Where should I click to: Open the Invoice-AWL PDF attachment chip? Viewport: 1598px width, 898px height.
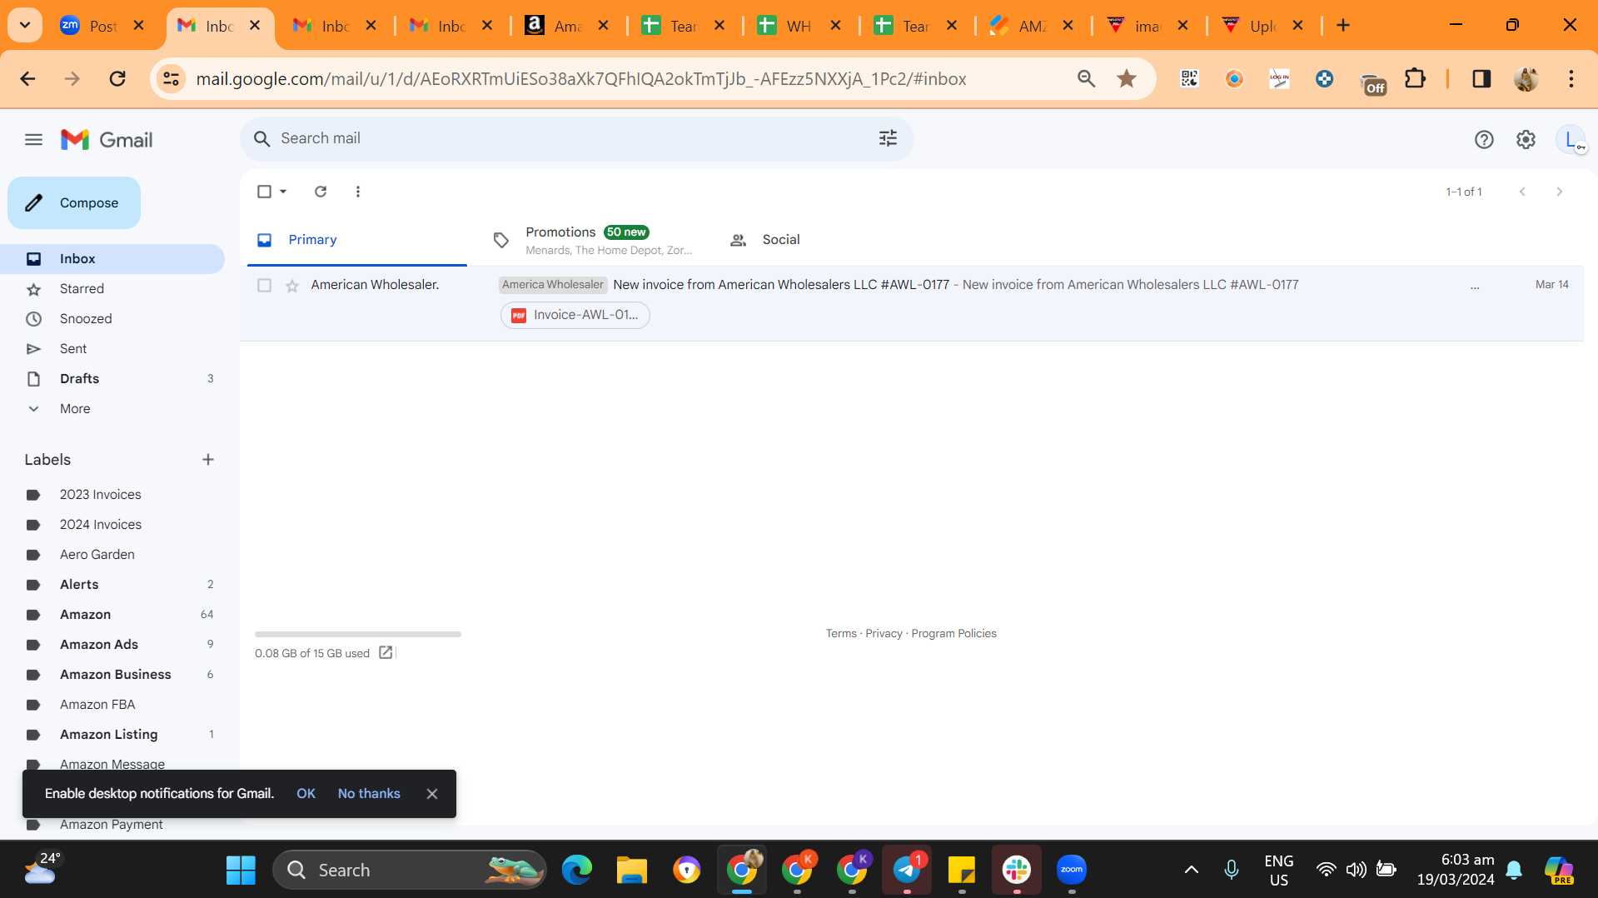pyautogui.click(x=575, y=315)
